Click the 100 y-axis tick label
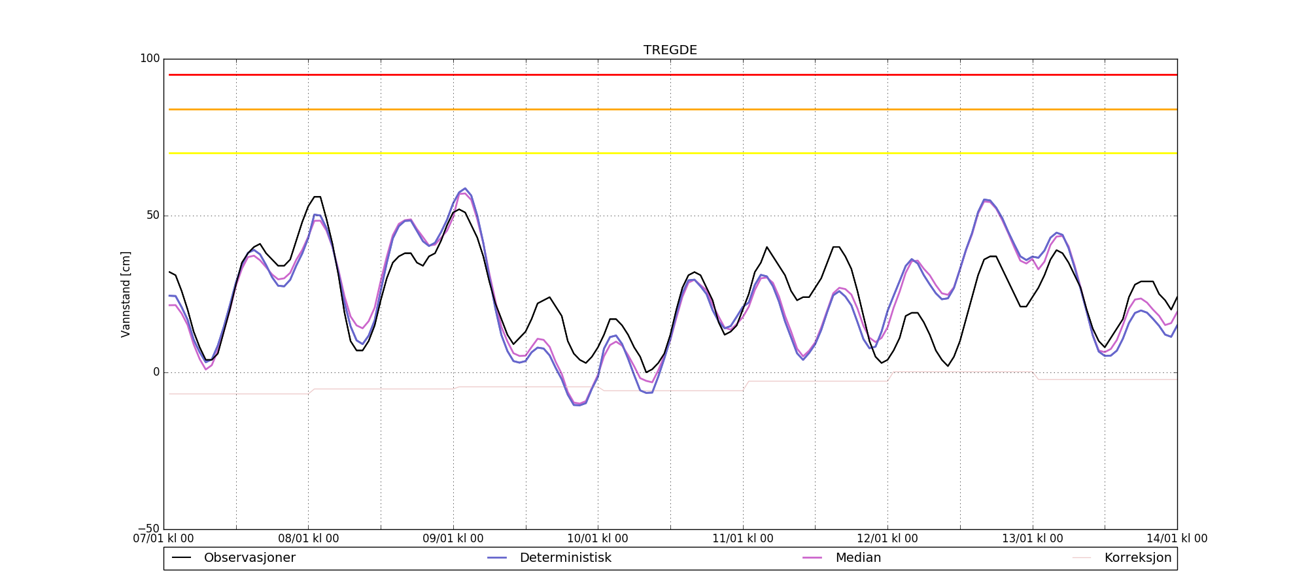Viewport: 1308px width, 588px height. 150,59
